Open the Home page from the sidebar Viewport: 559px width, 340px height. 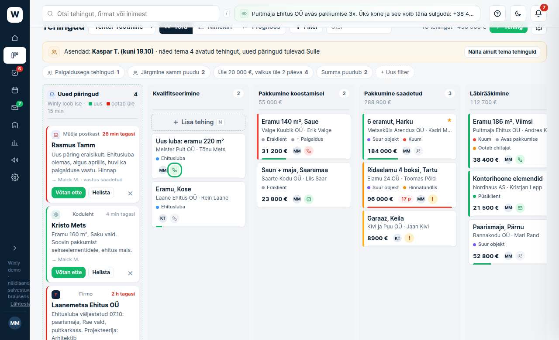click(15, 38)
